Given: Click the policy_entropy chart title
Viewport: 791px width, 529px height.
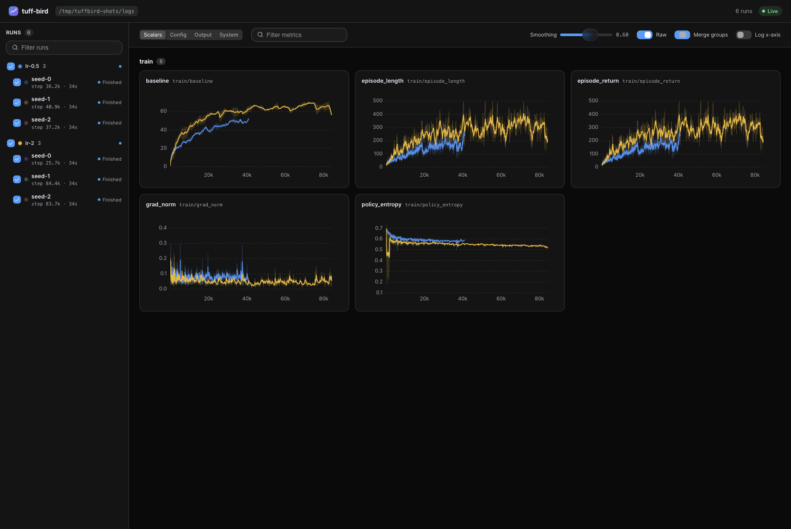Looking at the screenshot, I should click(x=382, y=205).
